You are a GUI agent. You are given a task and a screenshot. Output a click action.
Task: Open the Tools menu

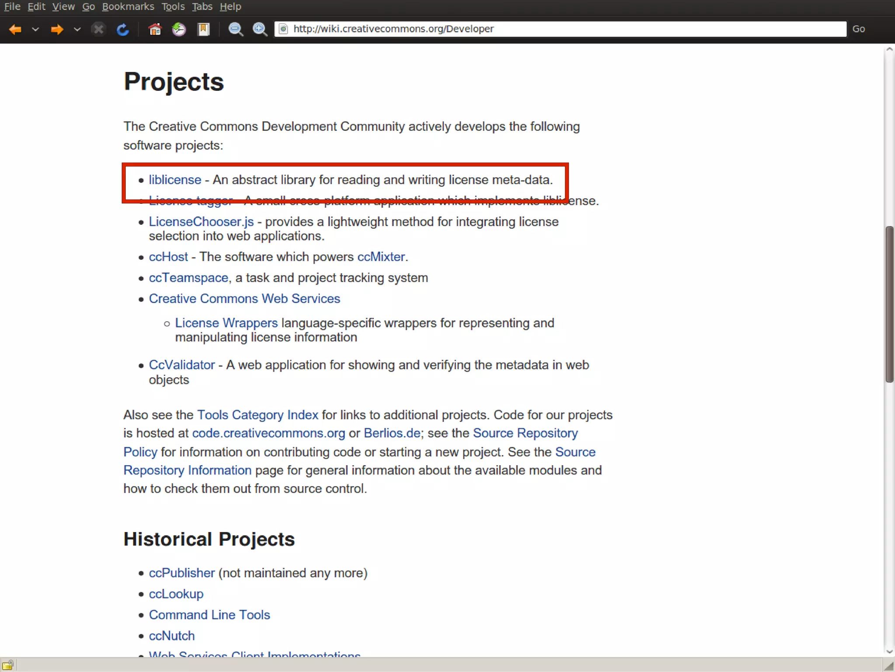pos(173,7)
